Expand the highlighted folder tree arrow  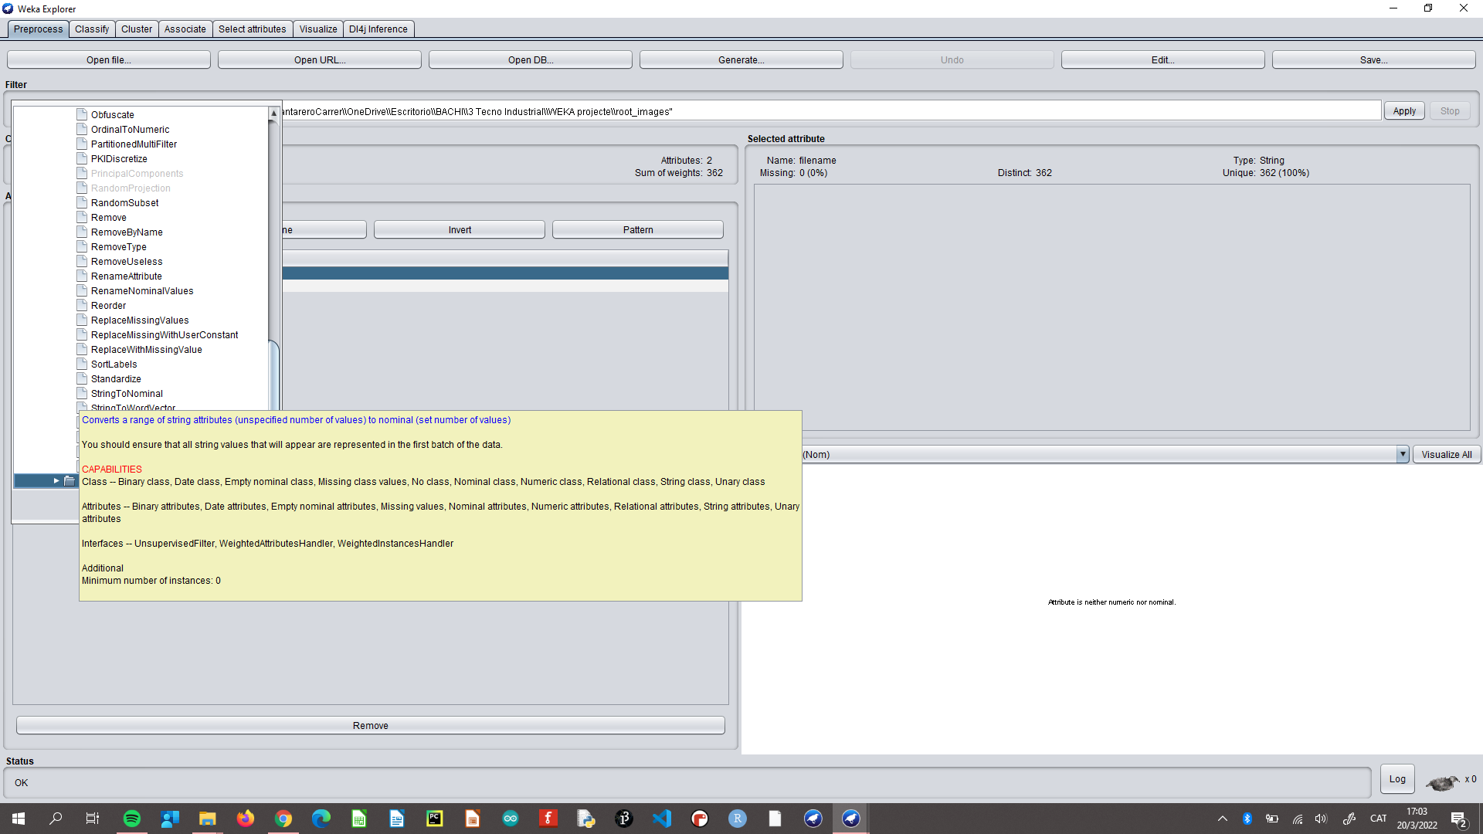click(x=56, y=480)
